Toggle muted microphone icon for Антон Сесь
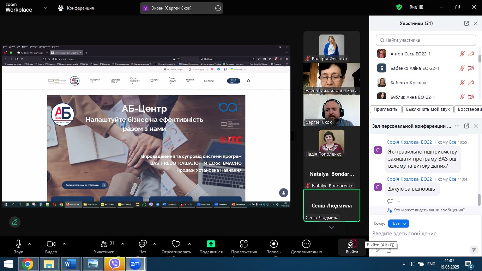482x271 pixels. pyautogui.click(x=462, y=54)
